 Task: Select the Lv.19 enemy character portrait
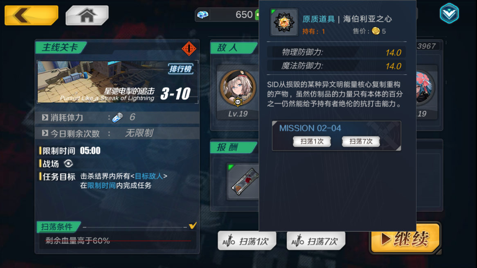pos(238,88)
